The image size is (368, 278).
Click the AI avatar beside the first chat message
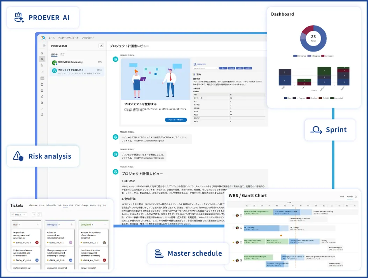[x=115, y=59]
